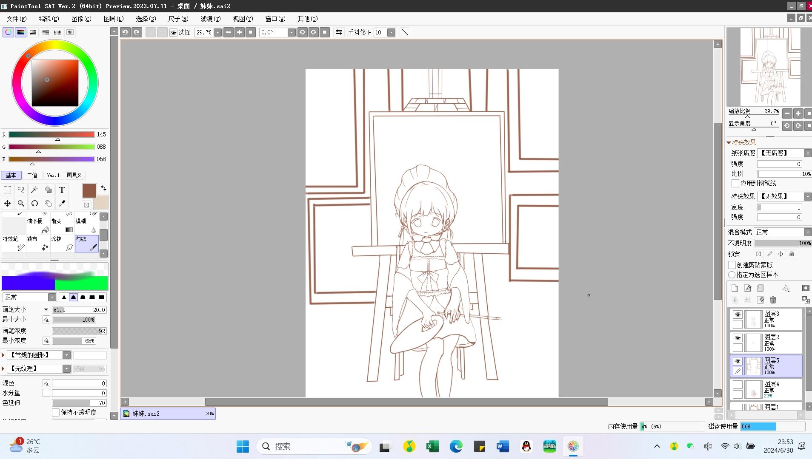This screenshot has height=459, width=812.
Task: Toggle the lock layer padlock icon
Action: click(792, 254)
